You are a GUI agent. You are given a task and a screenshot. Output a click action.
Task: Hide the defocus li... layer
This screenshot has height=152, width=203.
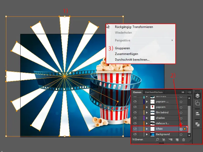coord(135,123)
